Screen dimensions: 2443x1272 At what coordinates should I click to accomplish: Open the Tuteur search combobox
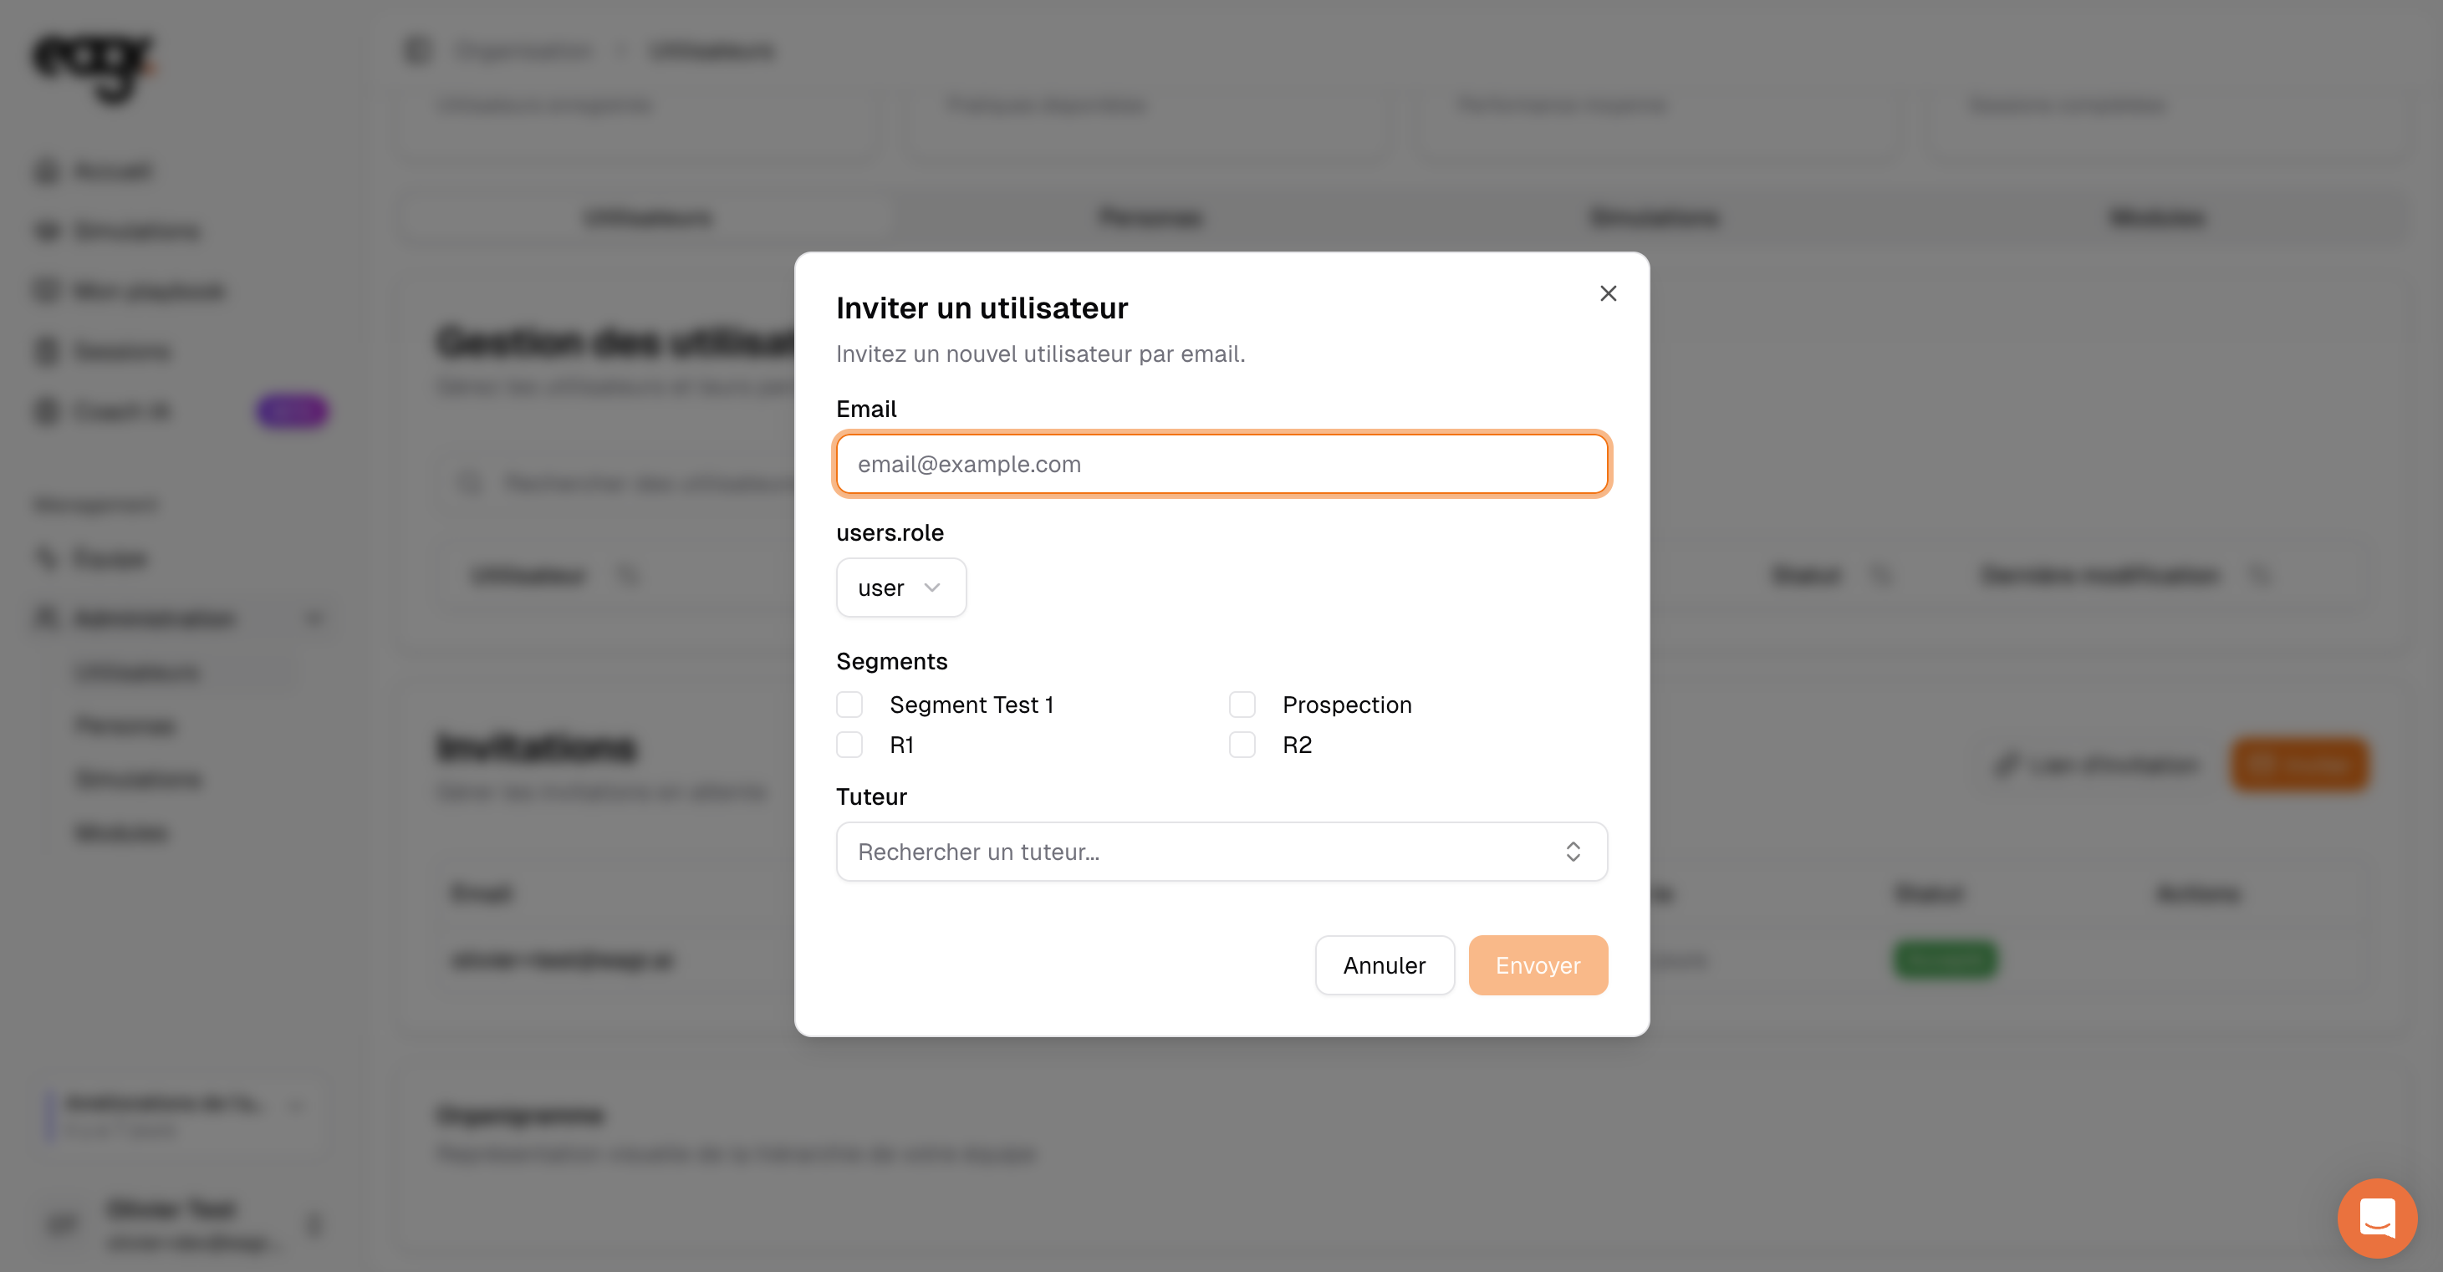pos(1221,851)
